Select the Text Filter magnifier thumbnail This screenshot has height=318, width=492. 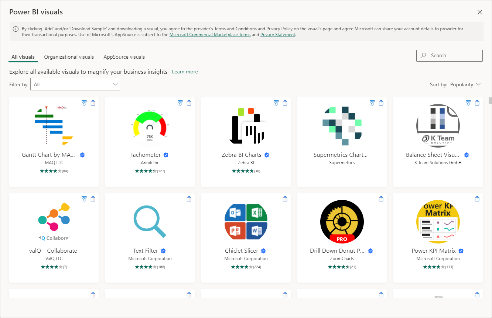click(x=150, y=221)
